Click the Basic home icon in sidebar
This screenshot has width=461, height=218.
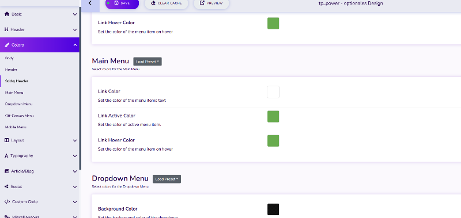click(7, 14)
